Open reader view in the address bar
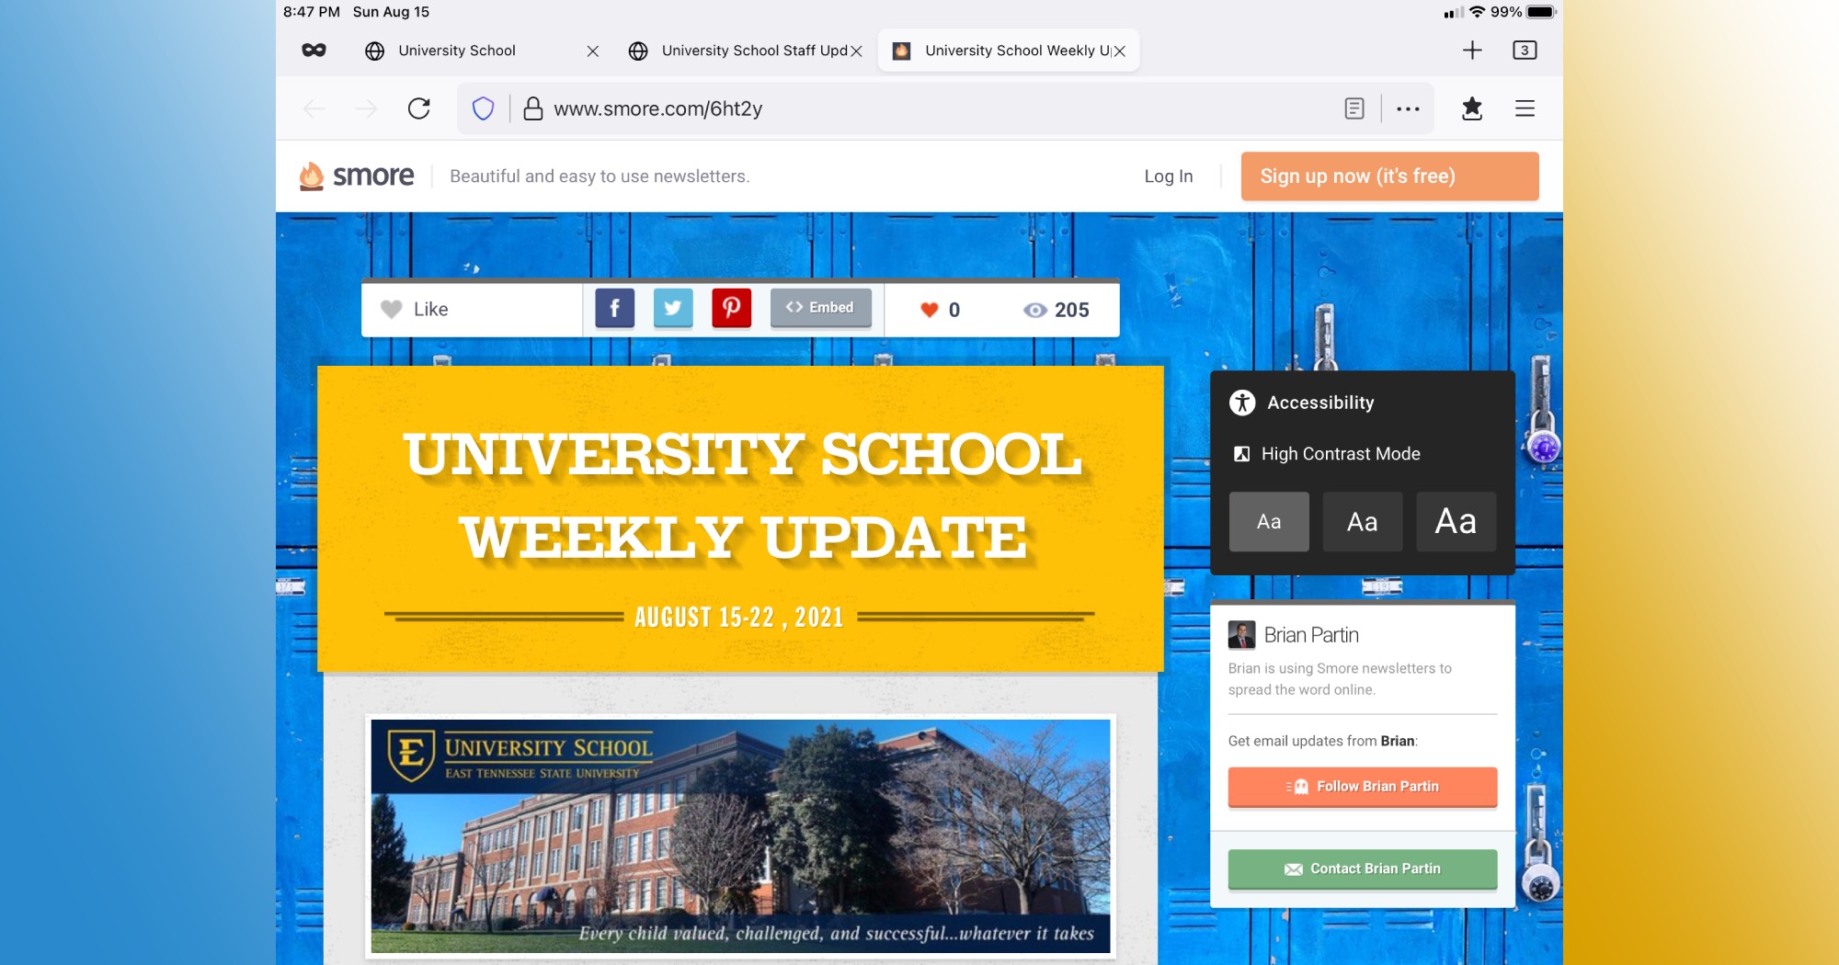Image resolution: width=1839 pixels, height=965 pixels. 1354,108
